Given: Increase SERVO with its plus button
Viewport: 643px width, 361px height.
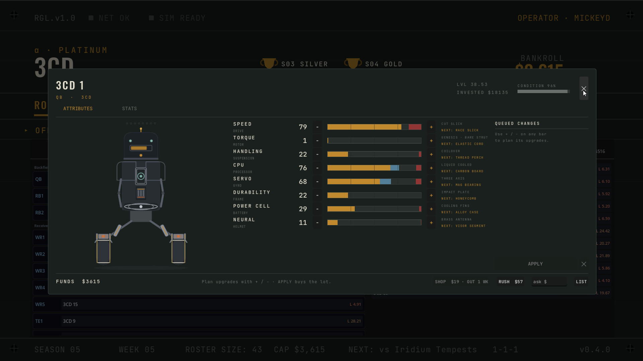Looking at the screenshot, I should pos(431,182).
